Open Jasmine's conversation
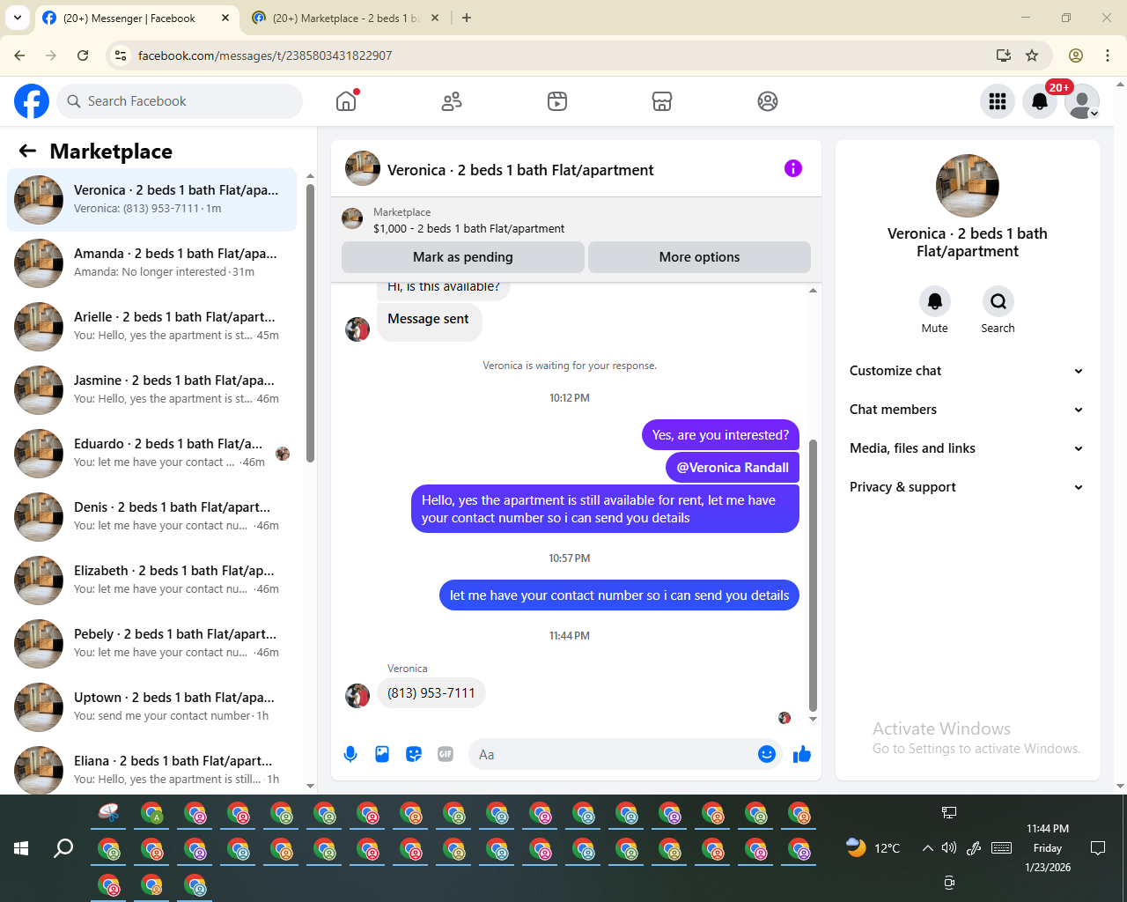The height and width of the screenshot is (902, 1127). coord(151,390)
